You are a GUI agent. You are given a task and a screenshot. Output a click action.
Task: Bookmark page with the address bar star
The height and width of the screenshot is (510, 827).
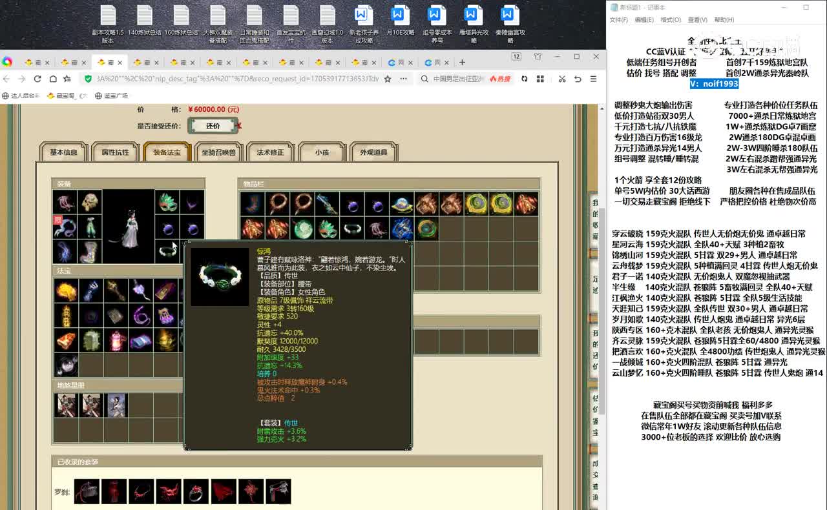(x=388, y=79)
